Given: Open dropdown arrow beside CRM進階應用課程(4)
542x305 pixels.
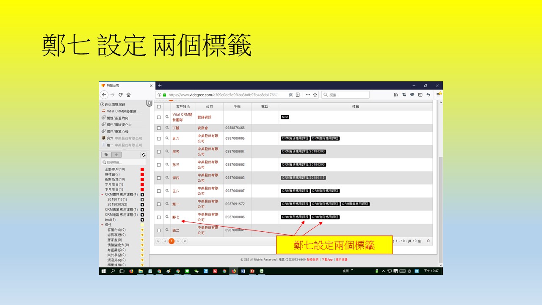Looking at the screenshot, I should [x=142, y=215].
